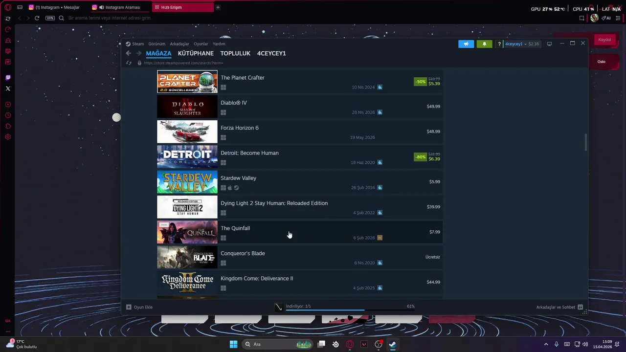Open Steam from Windows taskbar
Screen dimensions: 626x352
click(392, 344)
